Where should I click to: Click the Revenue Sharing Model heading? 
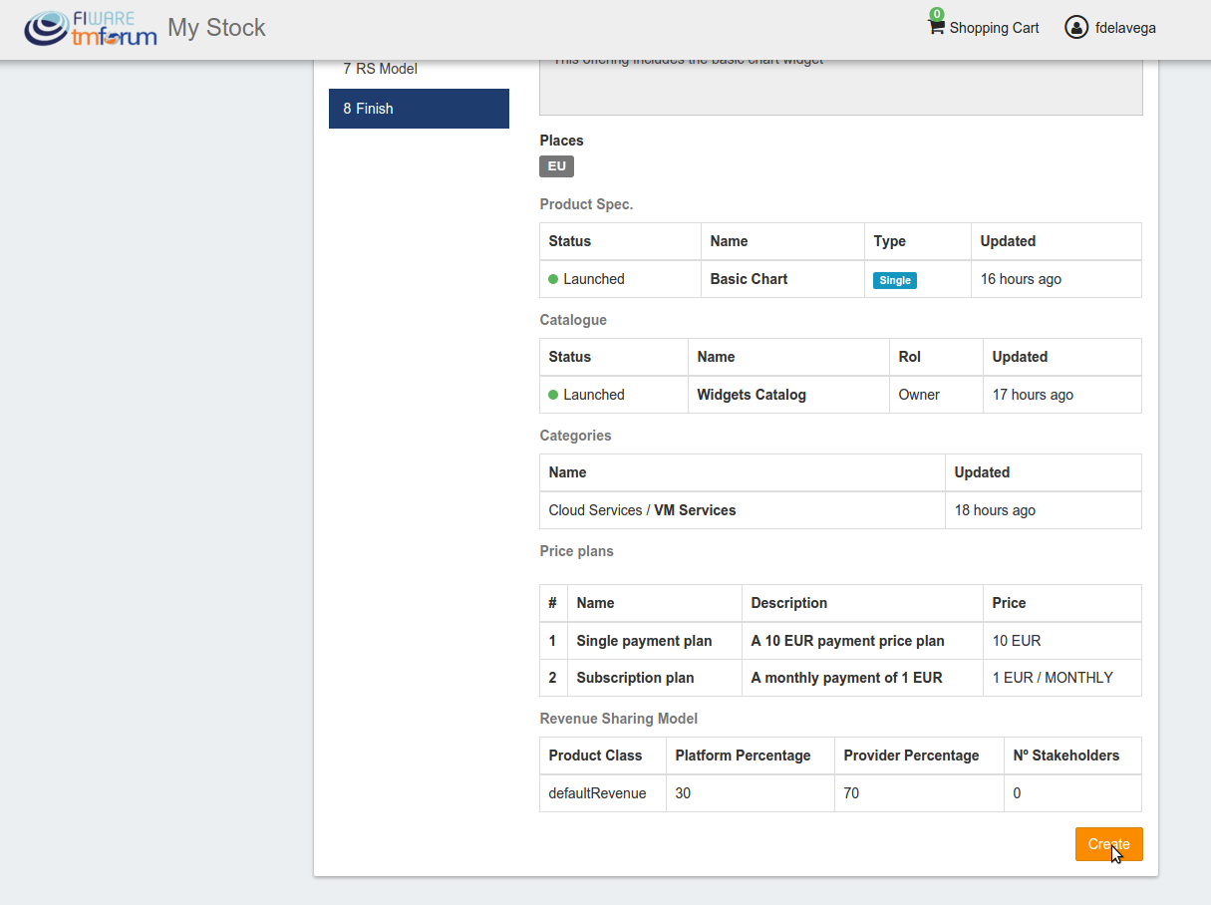click(x=619, y=719)
